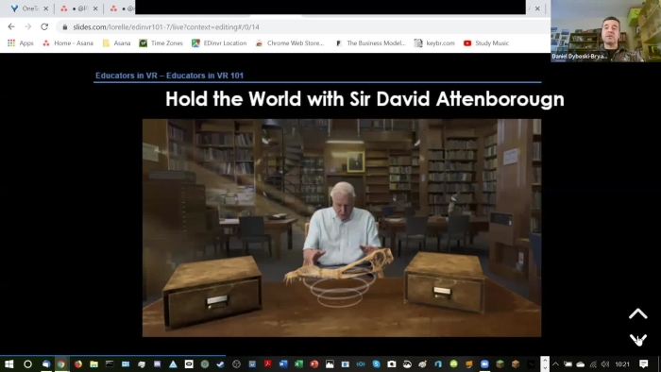Open Firefox from the taskbar
661x372 pixels.
(x=78, y=364)
